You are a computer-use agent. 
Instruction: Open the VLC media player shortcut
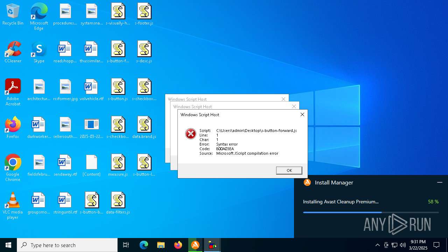point(13,206)
